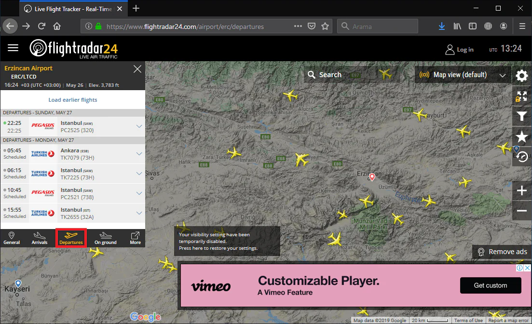Open the General airport tab
Image resolution: width=532 pixels, height=324 pixels.
(x=12, y=238)
